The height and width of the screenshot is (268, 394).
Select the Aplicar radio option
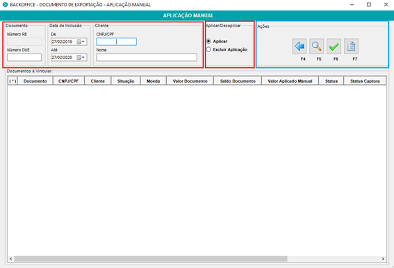pos(208,41)
